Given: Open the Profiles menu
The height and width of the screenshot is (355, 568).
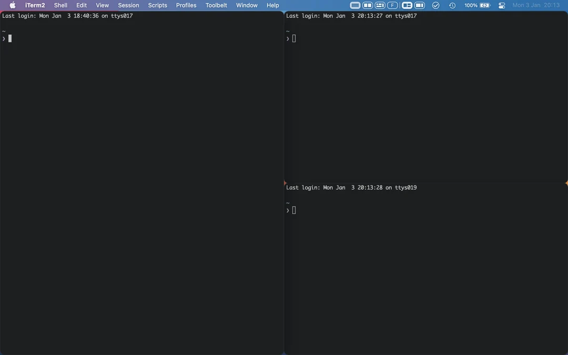Looking at the screenshot, I should [186, 5].
